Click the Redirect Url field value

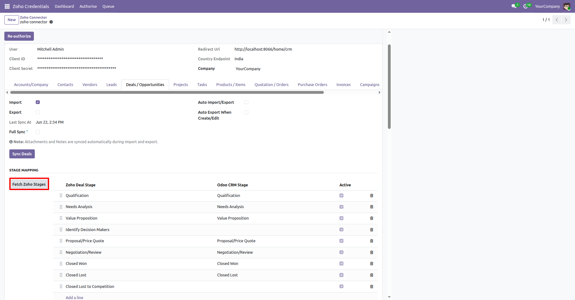[x=263, y=49]
